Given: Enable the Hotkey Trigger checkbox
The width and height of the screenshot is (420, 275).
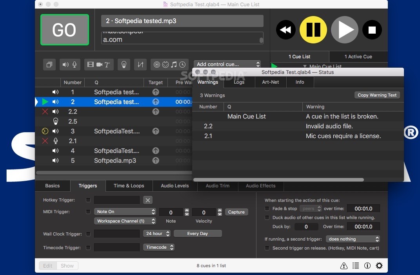Looking at the screenshot, I should [88, 200].
